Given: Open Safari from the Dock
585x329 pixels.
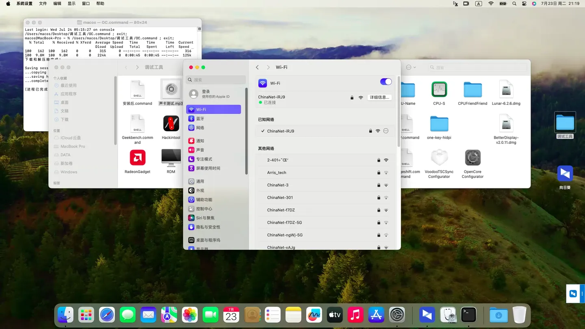Looking at the screenshot, I should tap(107, 315).
